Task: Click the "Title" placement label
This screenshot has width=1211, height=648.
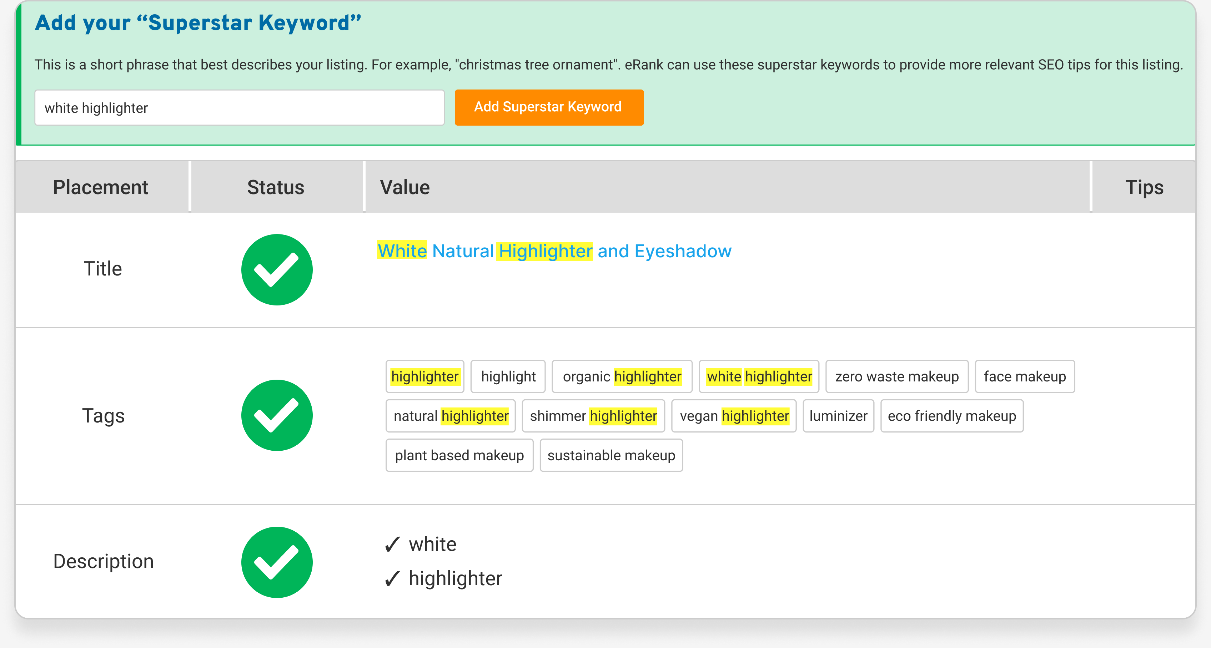Action: 102,269
